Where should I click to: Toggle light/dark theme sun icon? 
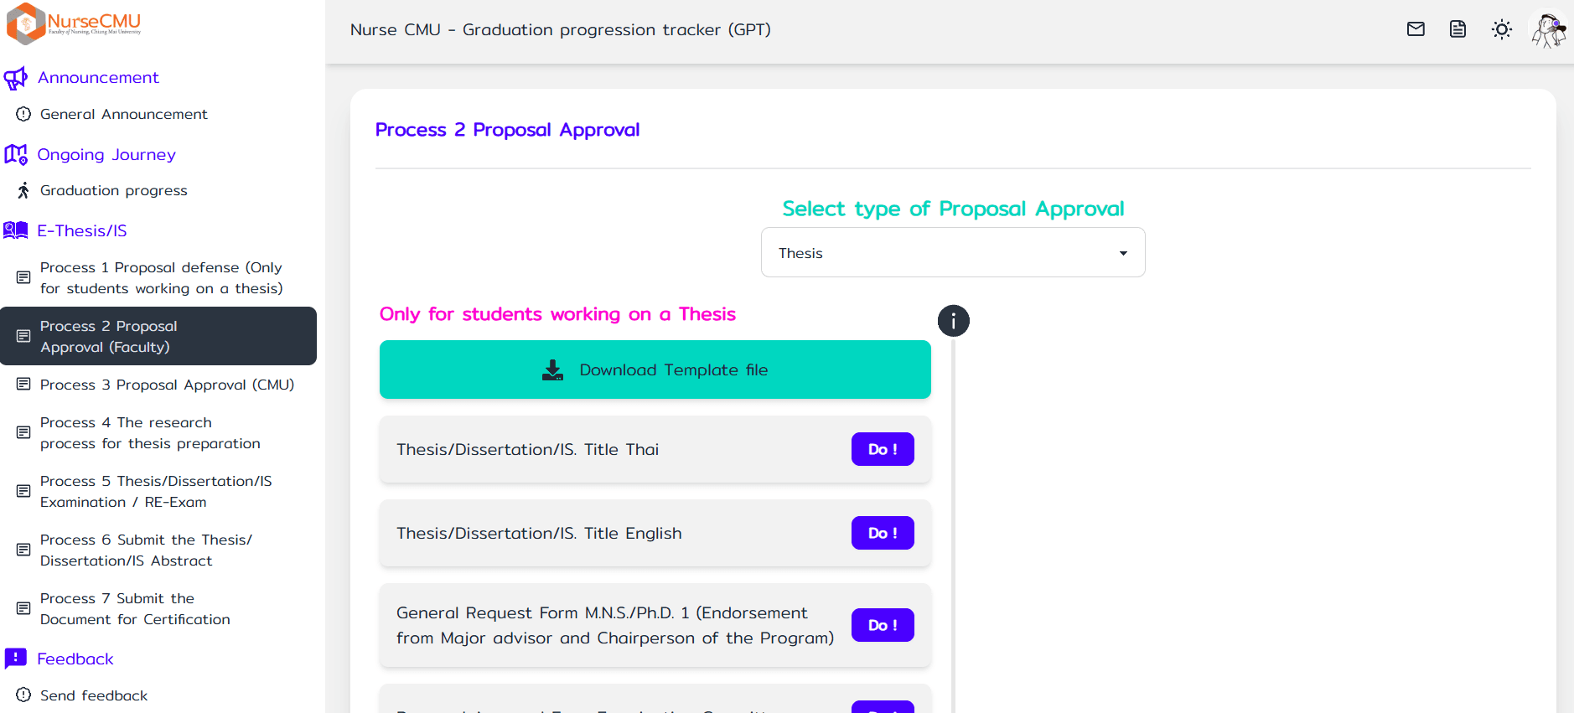click(x=1502, y=29)
